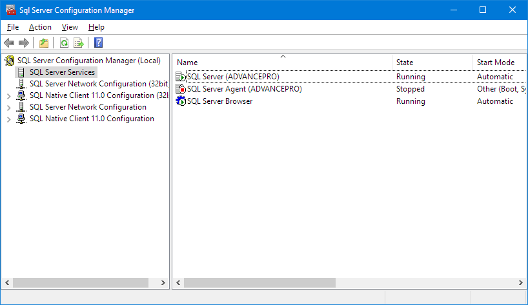Open Help with the question mark icon

click(98, 43)
